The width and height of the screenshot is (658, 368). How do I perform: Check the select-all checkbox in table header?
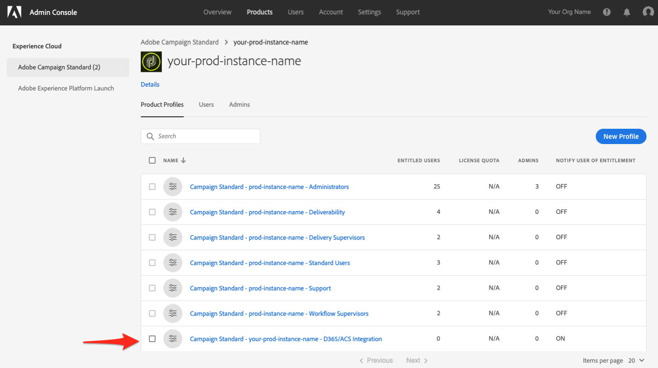[x=152, y=160]
